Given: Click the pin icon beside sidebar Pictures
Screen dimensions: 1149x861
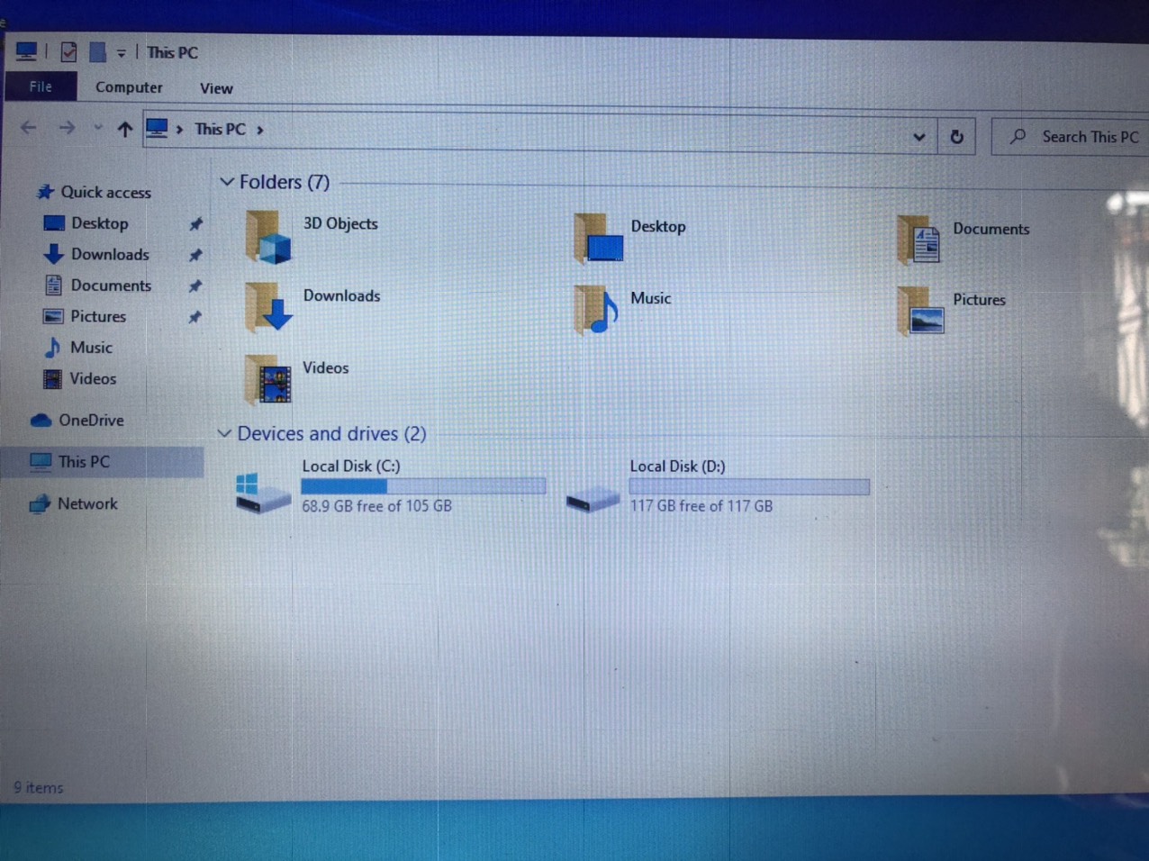Looking at the screenshot, I should point(195,317).
